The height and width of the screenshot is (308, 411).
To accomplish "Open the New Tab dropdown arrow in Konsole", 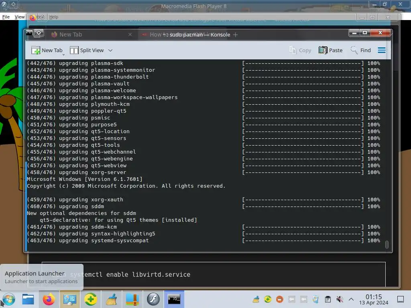I will pyautogui.click(x=63, y=55).
